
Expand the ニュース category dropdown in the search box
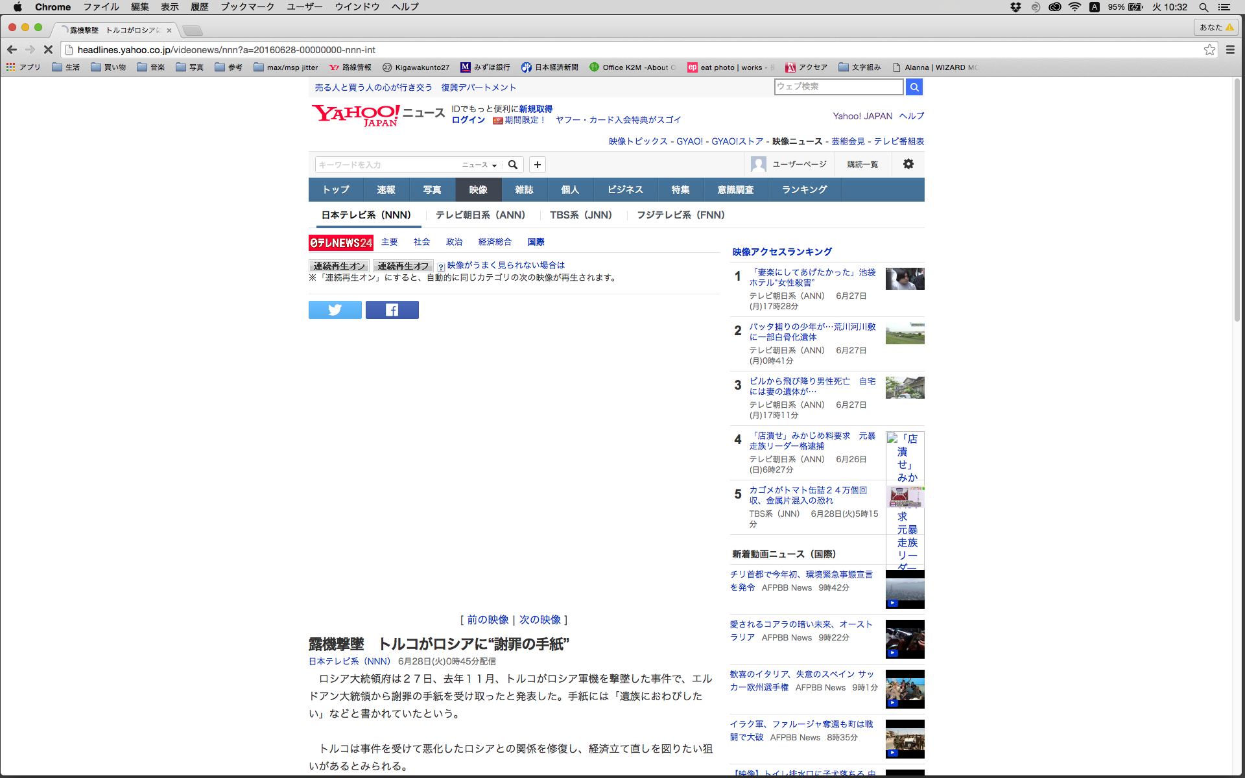[480, 165]
